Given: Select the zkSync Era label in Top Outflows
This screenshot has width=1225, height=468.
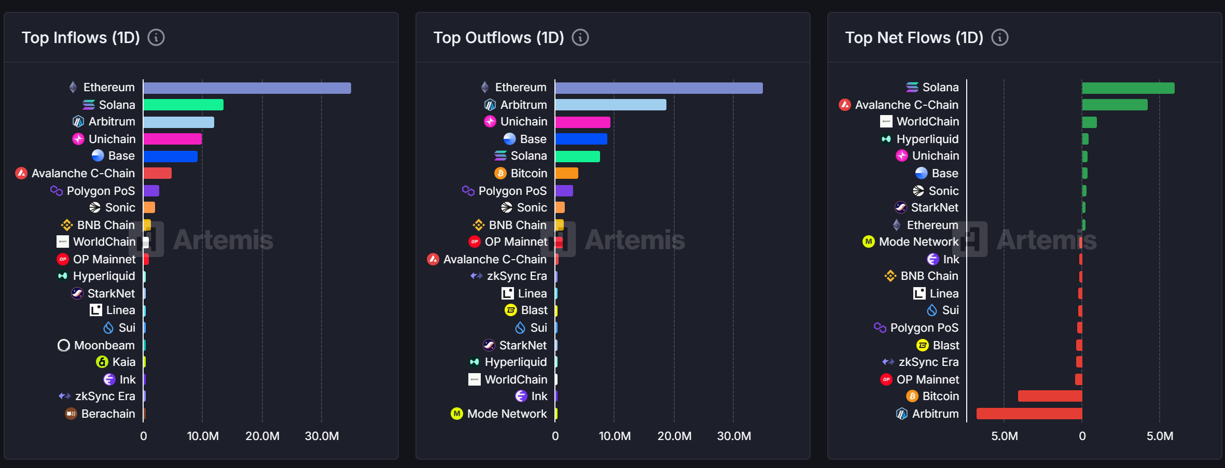Looking at the screenshot, I should 517,276.
